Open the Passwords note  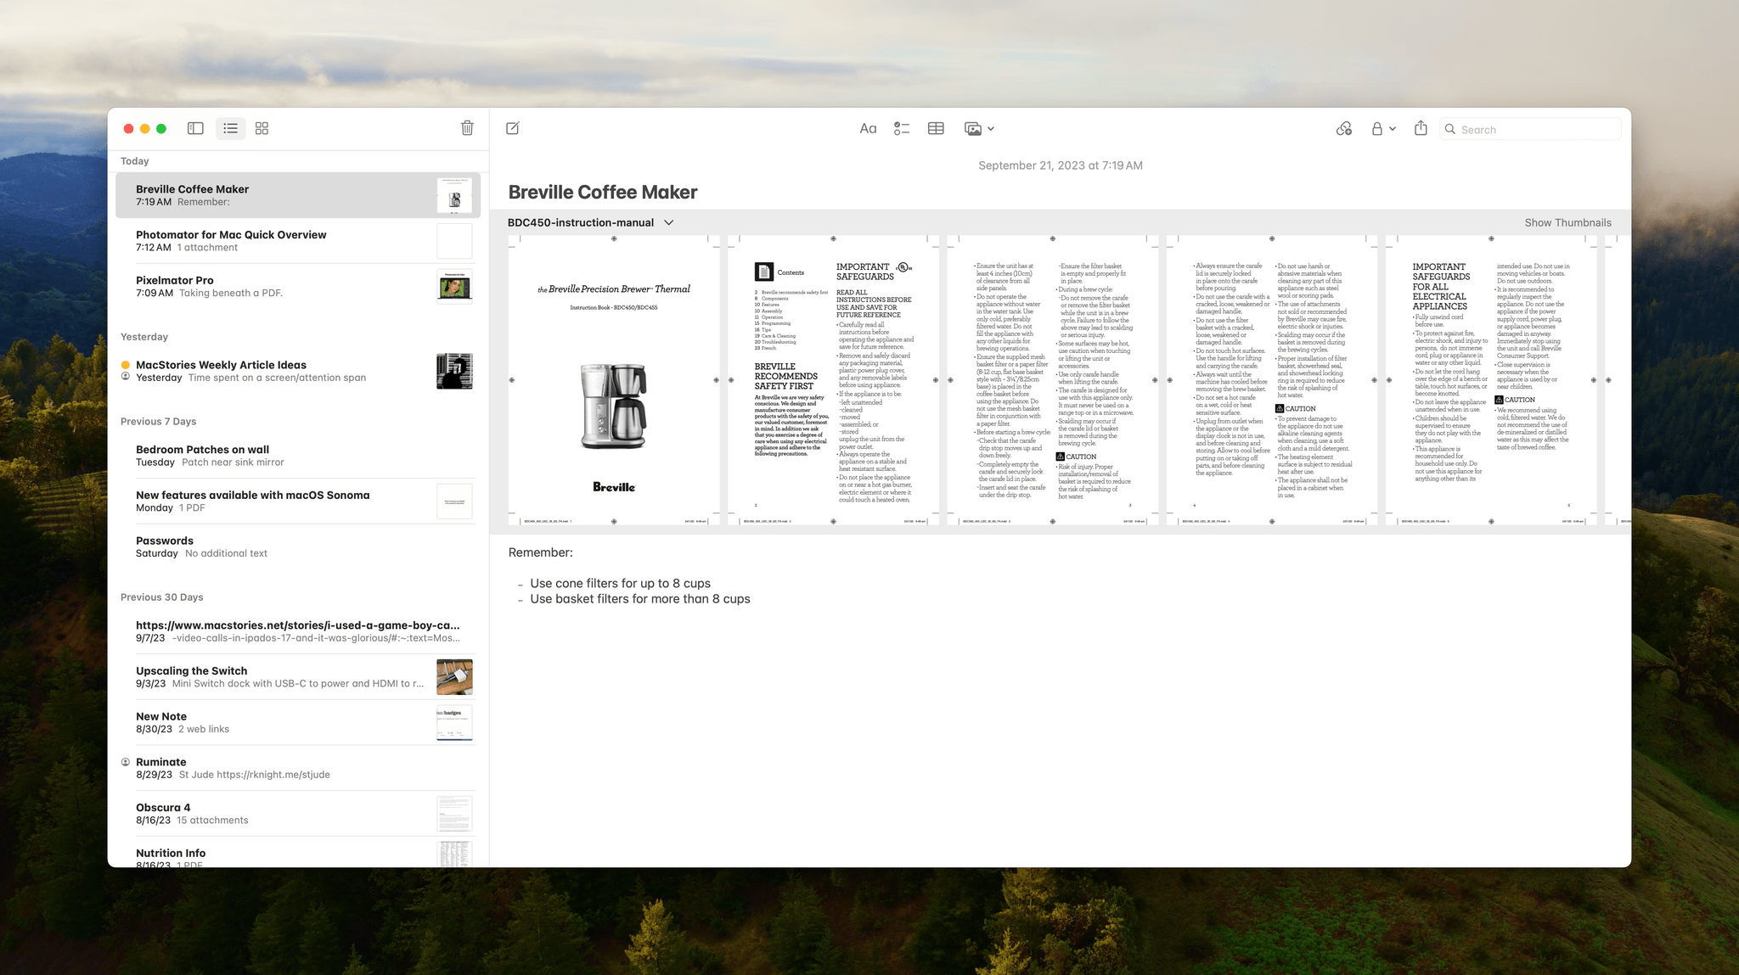click(298, 546)
